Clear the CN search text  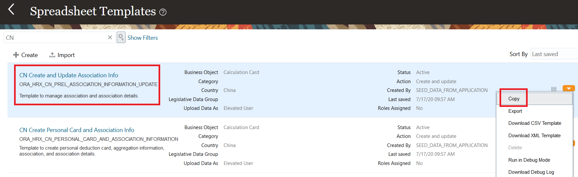pos(110,37)
